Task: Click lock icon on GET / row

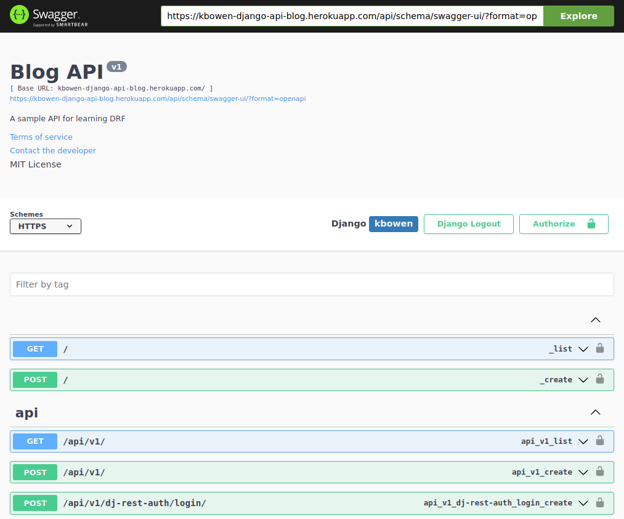Action: click(x=600, y=348)
